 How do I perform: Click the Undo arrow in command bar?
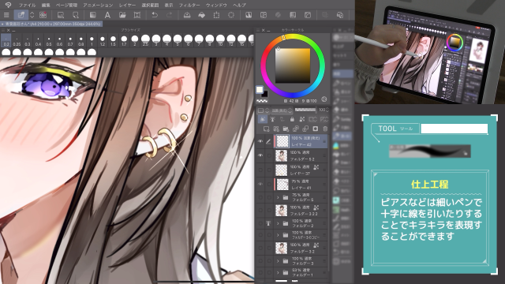(x=155, y=15)
